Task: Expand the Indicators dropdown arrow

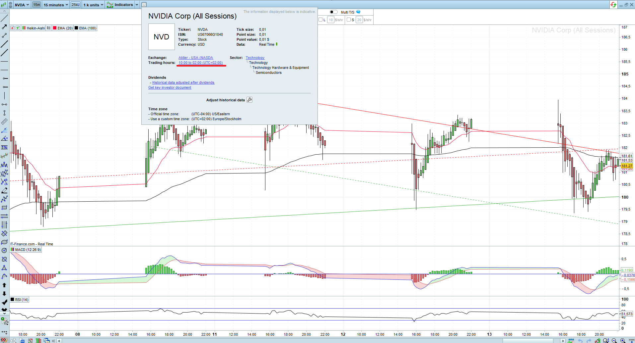Action: (137, 5)
